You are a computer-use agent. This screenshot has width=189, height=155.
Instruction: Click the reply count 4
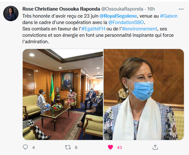coord(34,148)
